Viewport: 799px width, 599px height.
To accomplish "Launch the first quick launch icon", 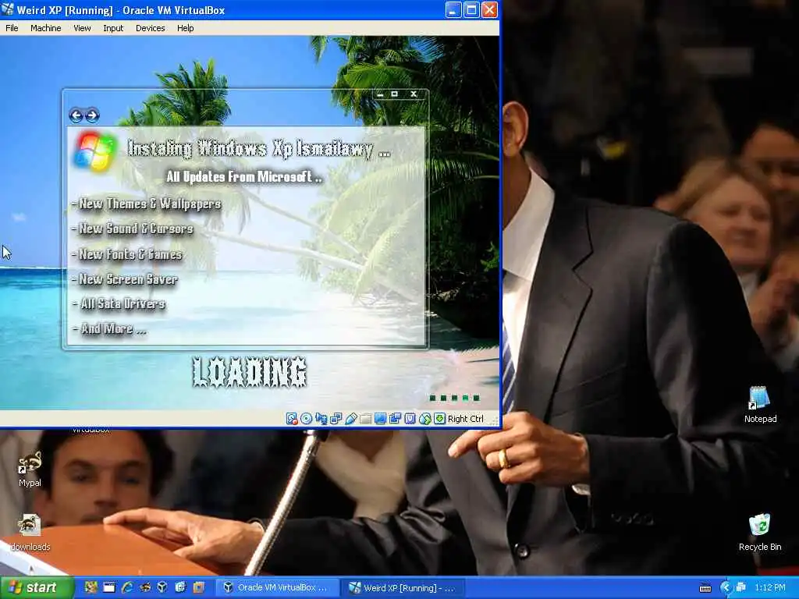I will [x=91, y=587].
